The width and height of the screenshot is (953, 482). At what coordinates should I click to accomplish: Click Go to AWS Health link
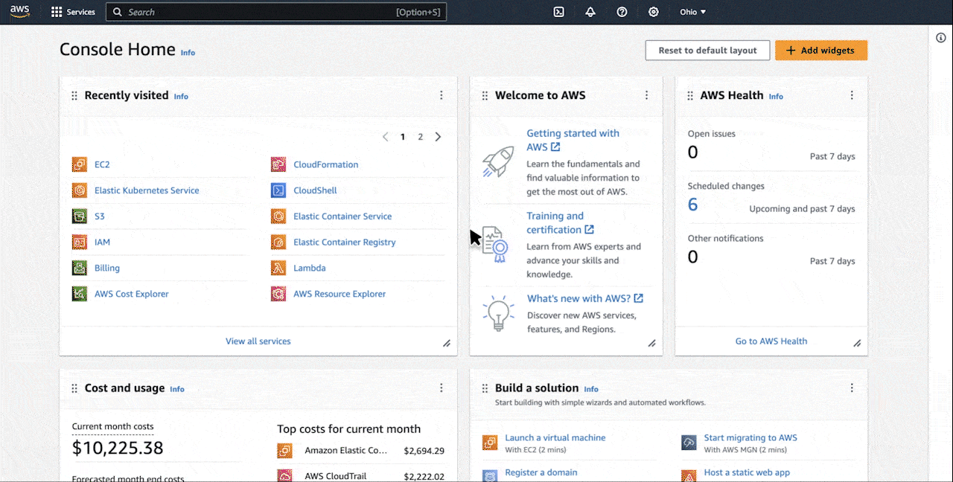pos(771,341)
